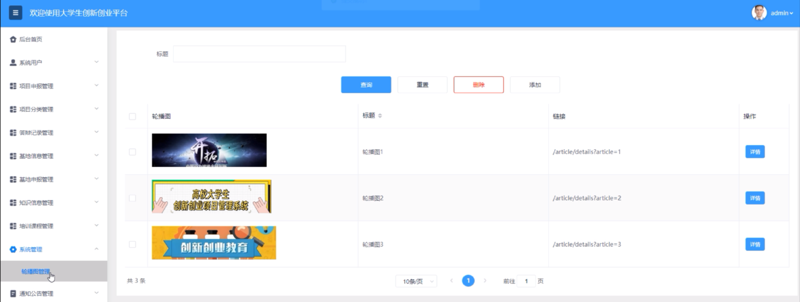This screenshot has width=800, height=302.
Task: Collapse the 系统管理 menu chevron
Action: pos(97,249)
